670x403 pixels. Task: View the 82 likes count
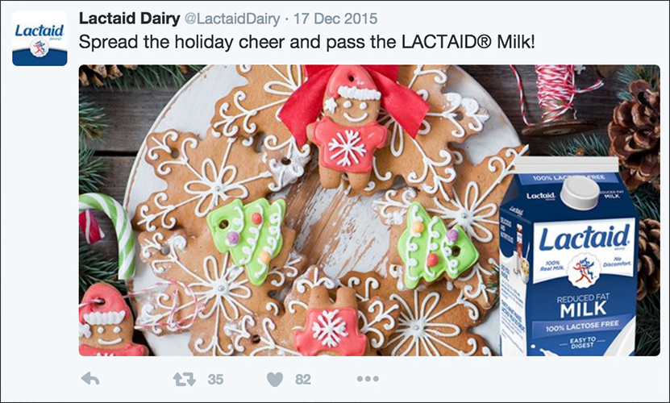point(303,379)
